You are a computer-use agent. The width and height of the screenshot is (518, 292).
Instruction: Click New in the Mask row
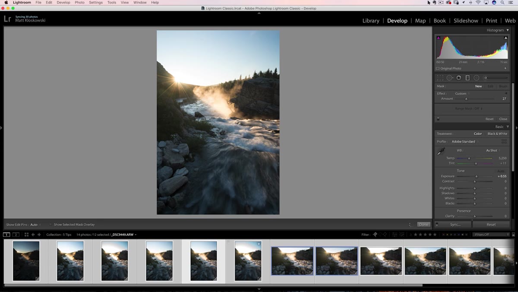(479, 86)
